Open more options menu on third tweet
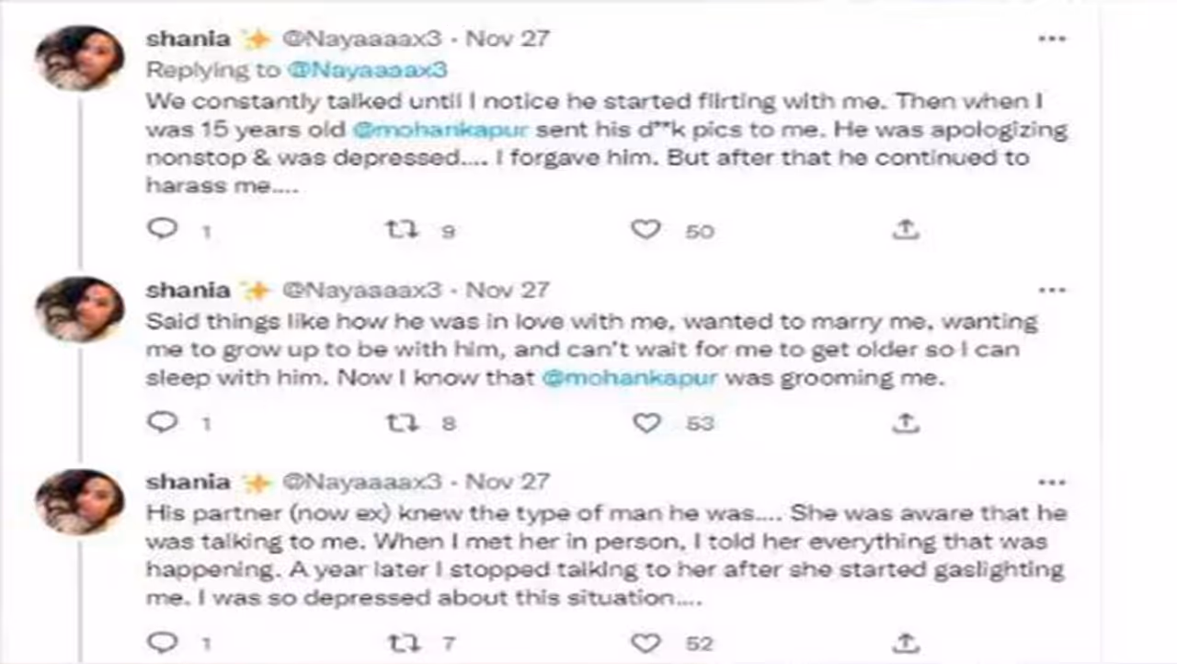1177x664 pixels. [1051, 482]
